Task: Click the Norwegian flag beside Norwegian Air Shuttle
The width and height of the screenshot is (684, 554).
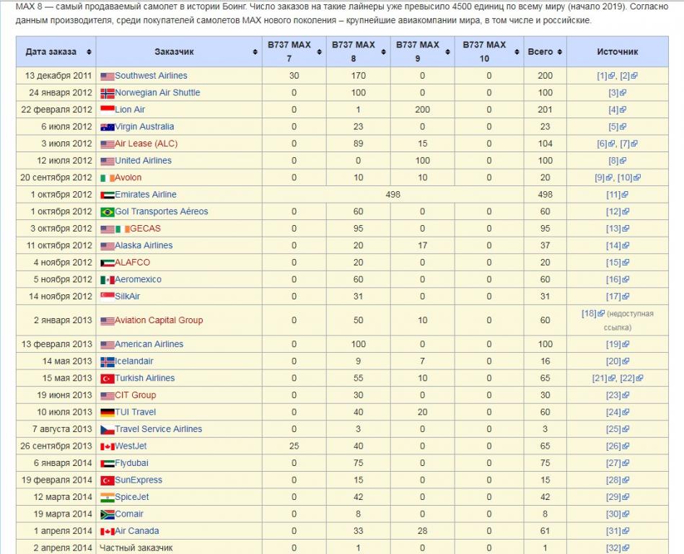Action: 107,93
